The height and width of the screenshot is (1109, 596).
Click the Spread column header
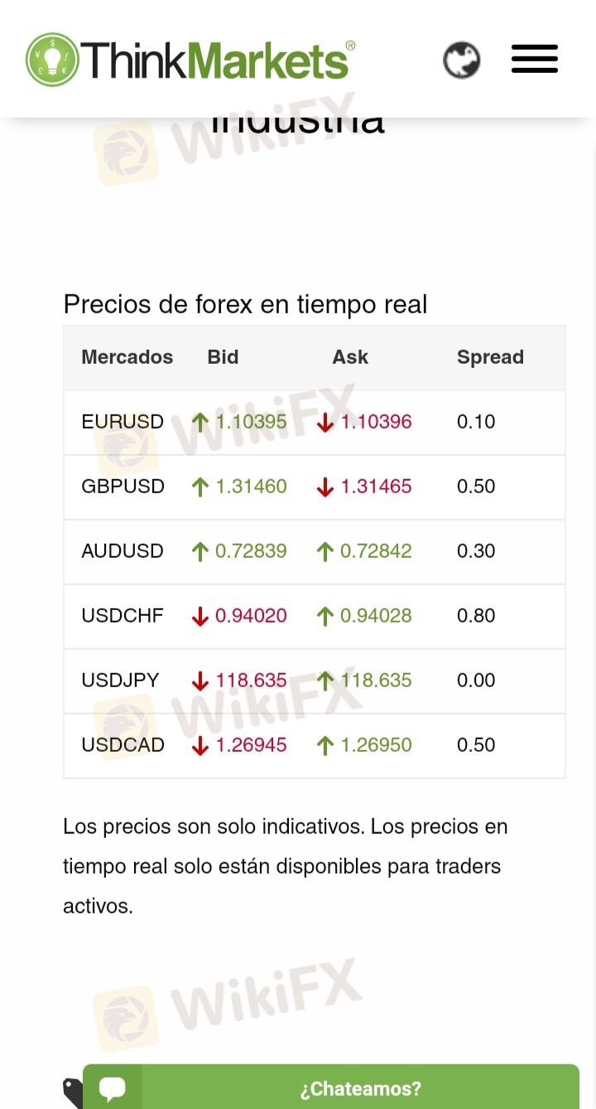(490, 357)
